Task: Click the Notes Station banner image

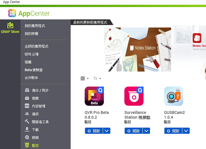Action: point(138,49)
